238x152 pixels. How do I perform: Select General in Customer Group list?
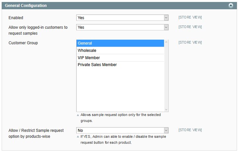120,43
